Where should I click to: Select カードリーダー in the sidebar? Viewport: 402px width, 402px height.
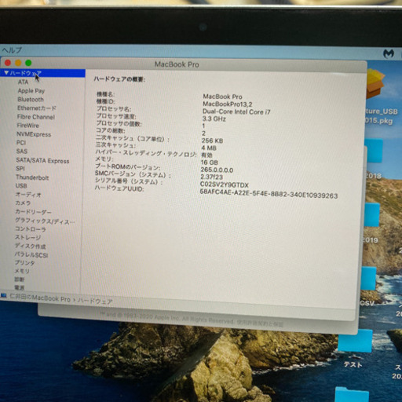[x=33, y=212]
